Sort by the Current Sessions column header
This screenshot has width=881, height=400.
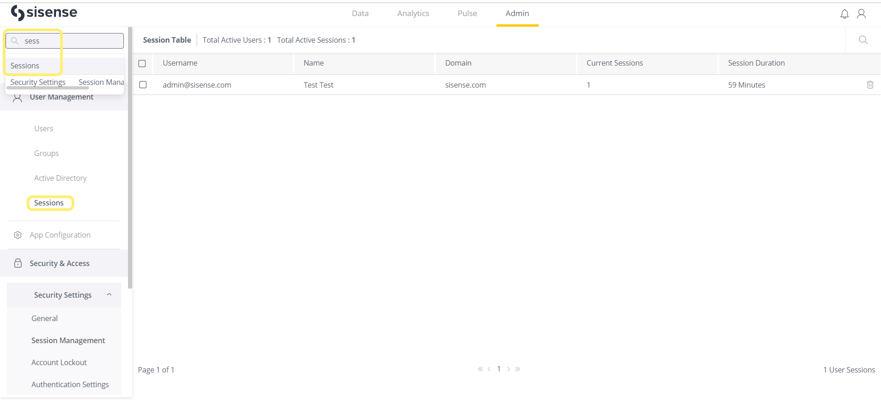614,63
